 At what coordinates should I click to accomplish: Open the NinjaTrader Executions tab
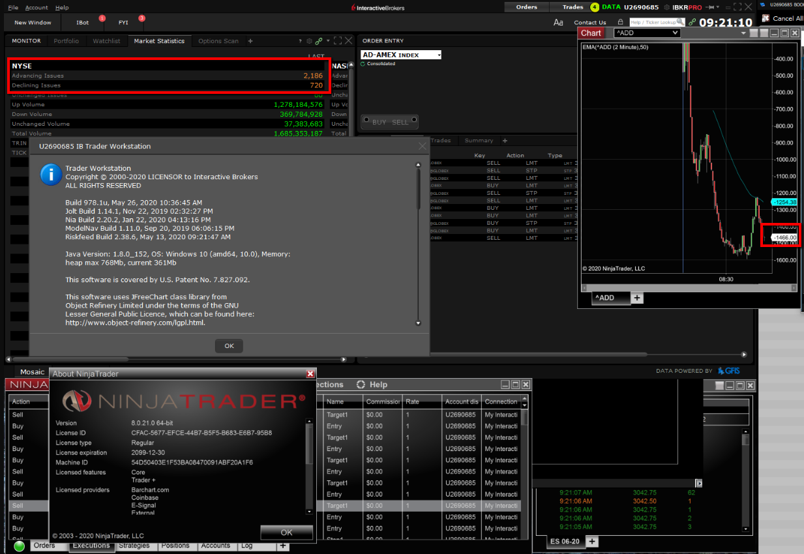(91, 546)
